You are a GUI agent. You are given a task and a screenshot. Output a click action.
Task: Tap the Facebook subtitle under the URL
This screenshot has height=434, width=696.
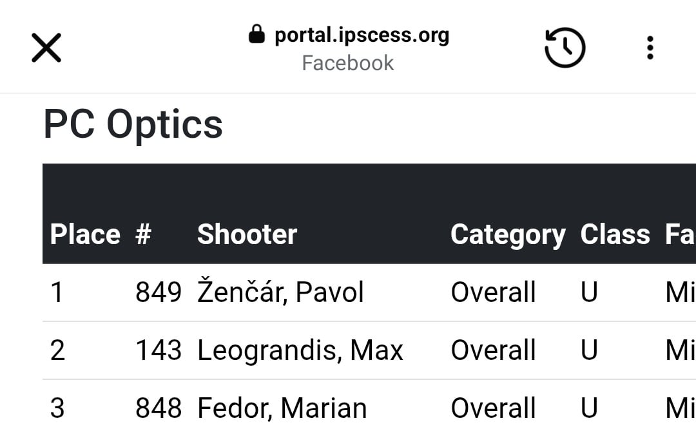348,63
